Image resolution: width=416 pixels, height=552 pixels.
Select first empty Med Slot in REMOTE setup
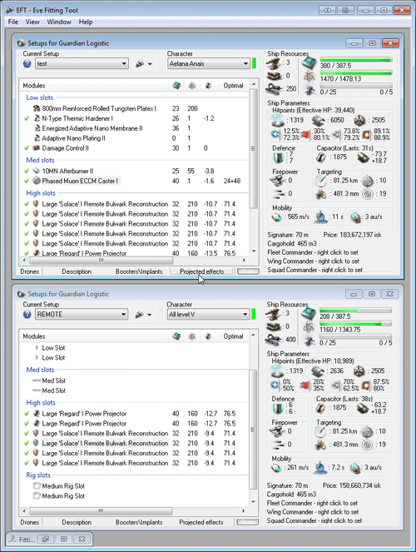pyautogui.click(x=49, y=380)
